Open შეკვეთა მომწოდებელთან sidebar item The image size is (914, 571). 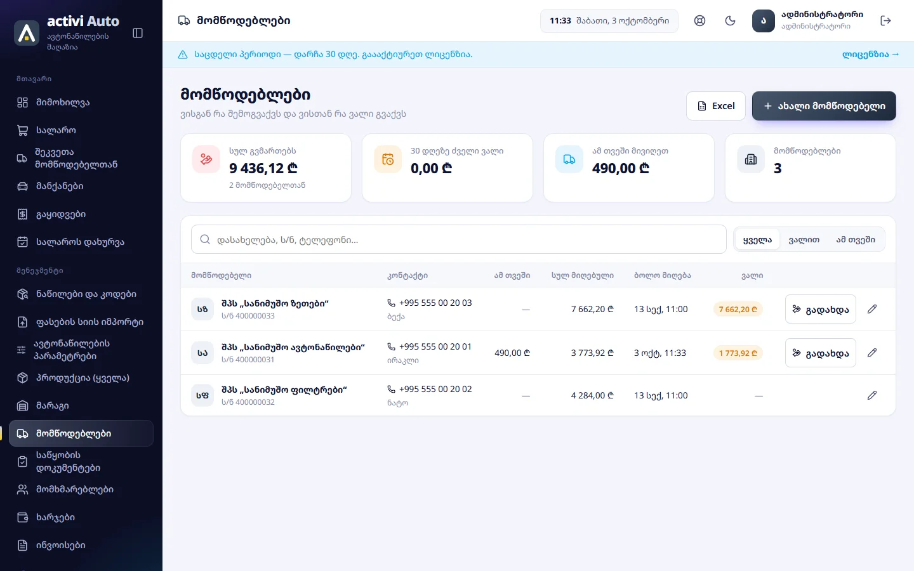point(81,159)
